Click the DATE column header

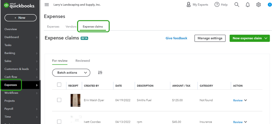(118, 86)
